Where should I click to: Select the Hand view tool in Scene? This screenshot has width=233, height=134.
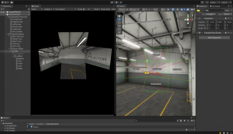point(119,15)
